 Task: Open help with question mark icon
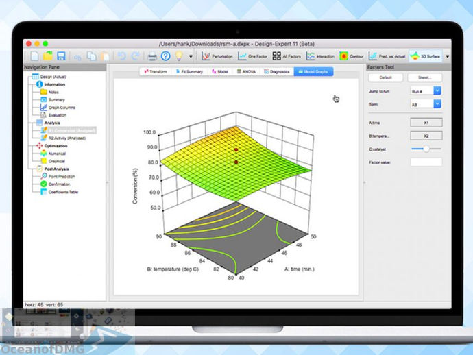(166, 56)
